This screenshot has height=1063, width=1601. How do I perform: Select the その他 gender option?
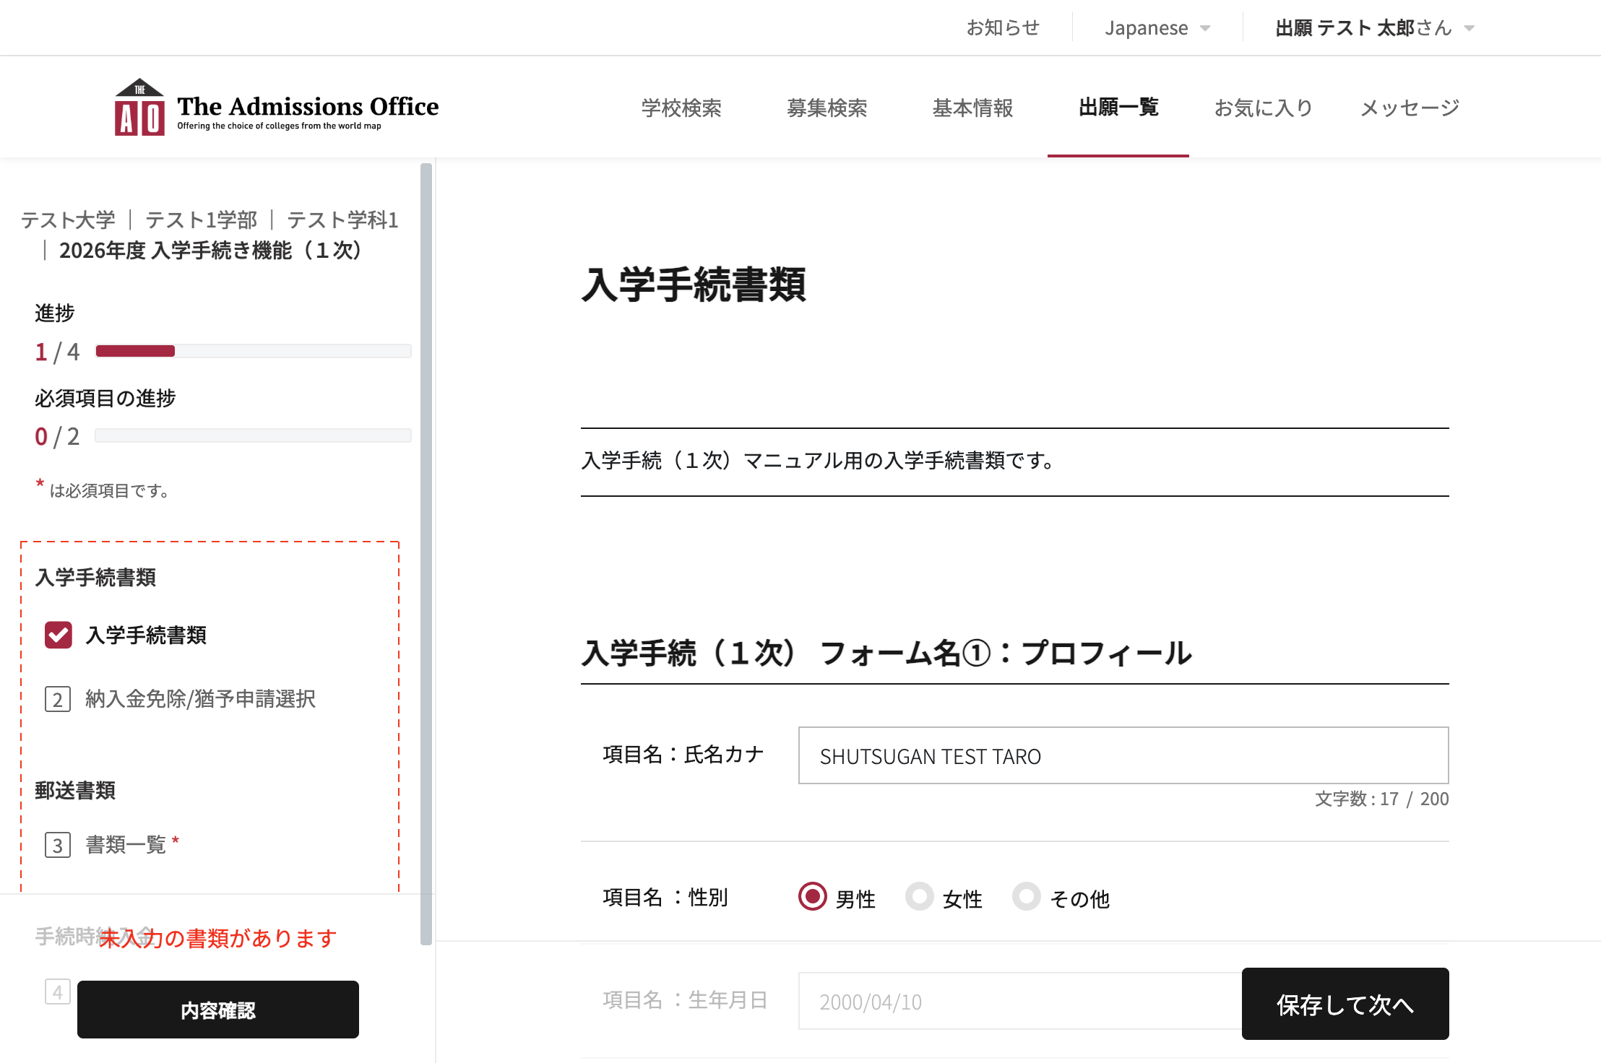pyautogui.click(x=1026, y=897)
